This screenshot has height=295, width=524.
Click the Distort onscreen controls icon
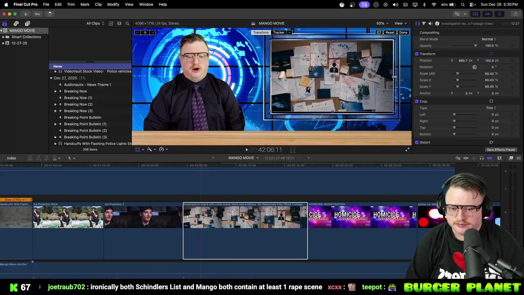[491, 142]
